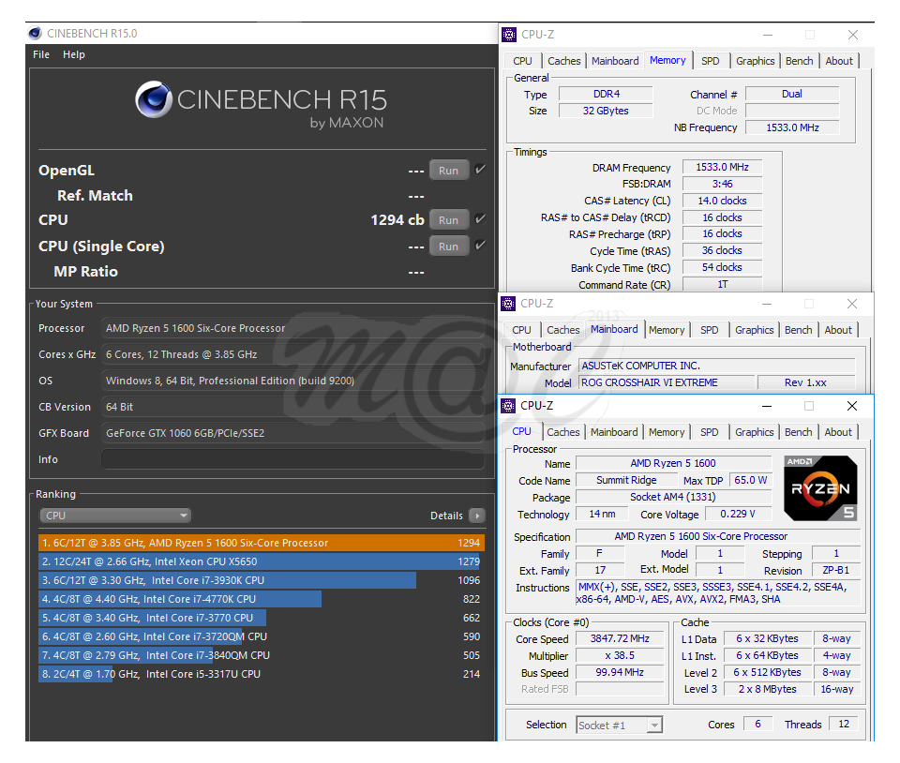This screenshot has height=763, width=900.
Task: Open ranking Details arrow button
Action: pyautogui.click(x=476, y=516)
